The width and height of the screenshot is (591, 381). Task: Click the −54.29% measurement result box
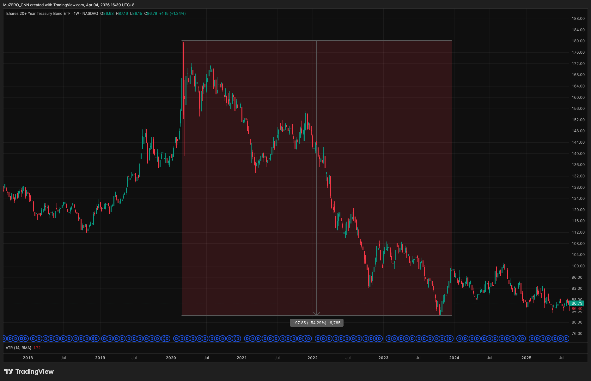tap(316, 323)
